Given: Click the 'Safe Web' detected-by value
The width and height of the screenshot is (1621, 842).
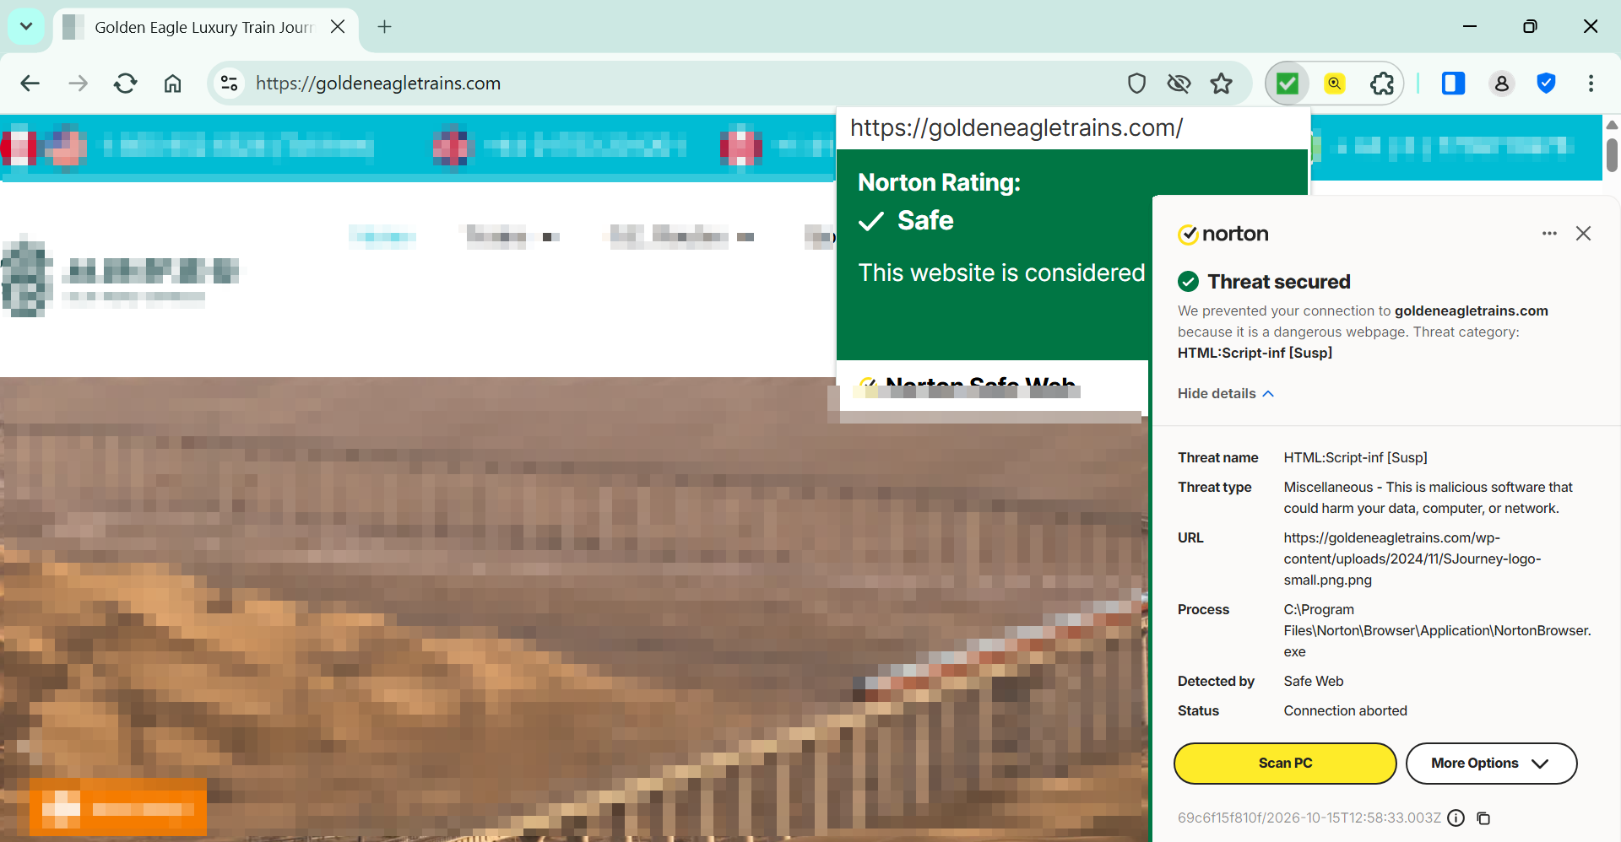Looking at the screenshot, I should point(1313,682).
